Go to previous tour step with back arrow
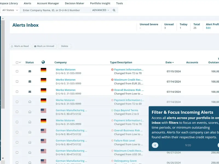 point(155,145)
